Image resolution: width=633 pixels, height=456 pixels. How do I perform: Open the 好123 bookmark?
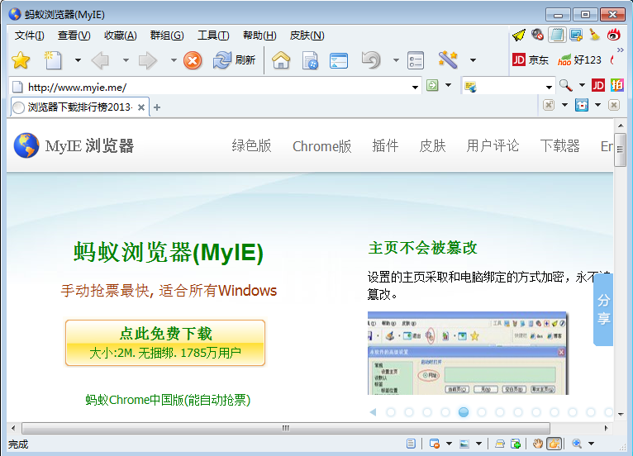(579, 60)
